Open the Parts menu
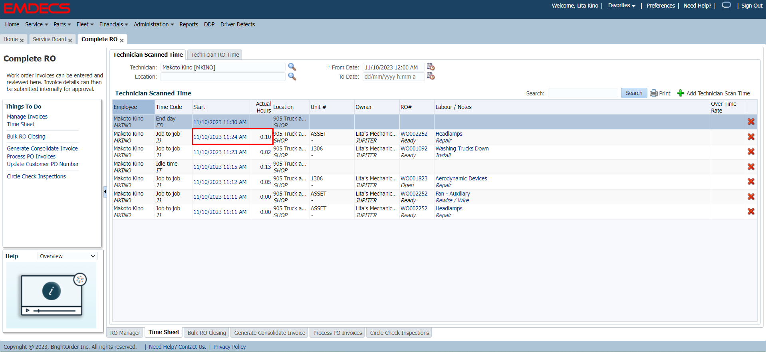766x352 pixels. [62, 24]
